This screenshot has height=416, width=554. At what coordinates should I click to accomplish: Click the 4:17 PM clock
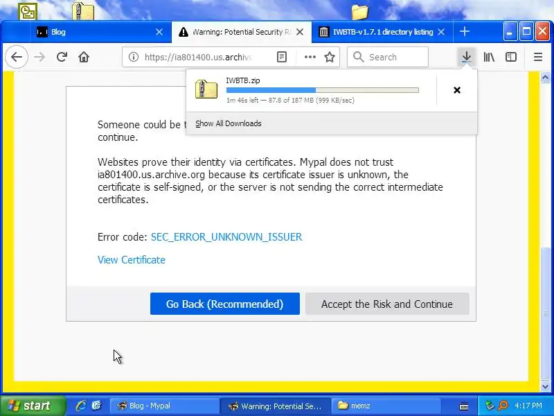pos(528,406)
